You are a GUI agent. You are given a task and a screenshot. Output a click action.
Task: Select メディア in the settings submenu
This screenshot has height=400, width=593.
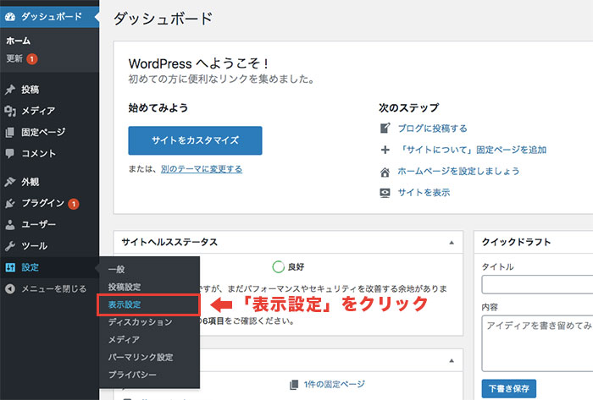(124, 340)
